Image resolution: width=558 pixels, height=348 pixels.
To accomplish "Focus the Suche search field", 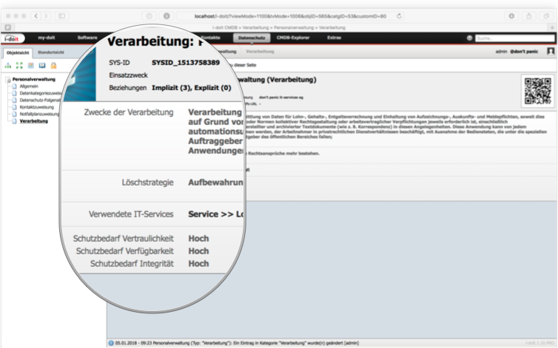I will pyautogui.click(x=514, y=38).
